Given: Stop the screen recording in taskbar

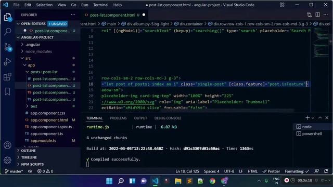Looking at the screenshot, I should (x=287, y=180).
